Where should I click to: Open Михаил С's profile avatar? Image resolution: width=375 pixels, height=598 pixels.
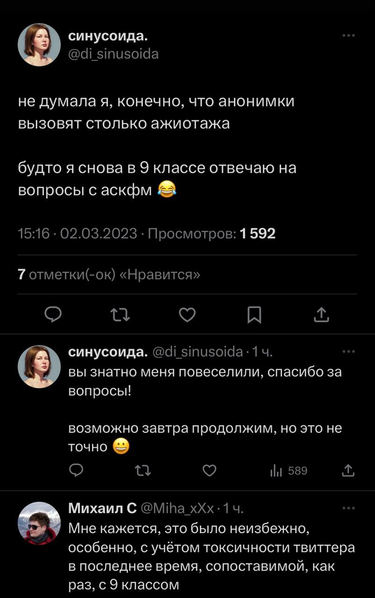(x=39, y=523)
